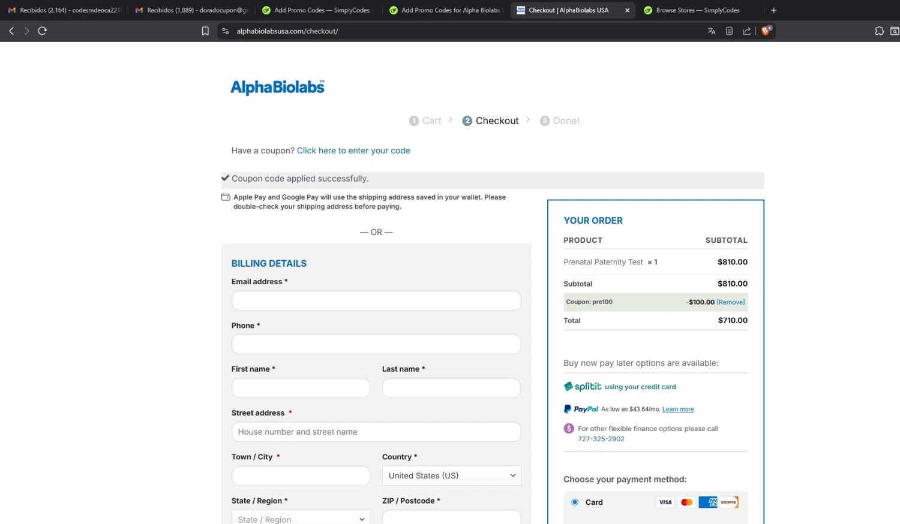
Task: Focus the Email address field
Action: (x=376, y=300)
